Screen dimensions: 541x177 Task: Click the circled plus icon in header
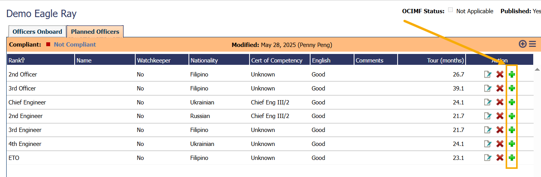click(523, 44)
